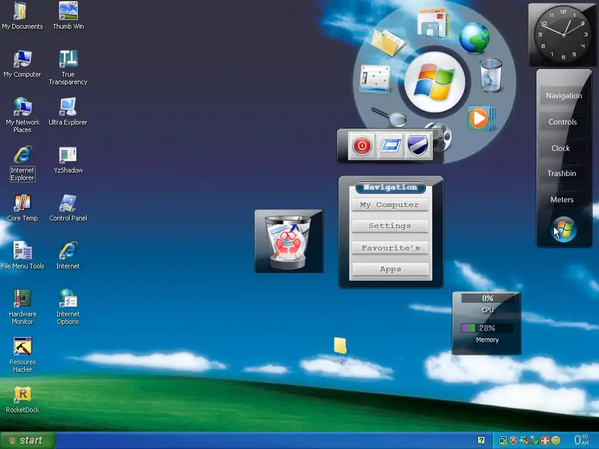Select My Computer desktop icon
The image size is (599, 449).
tap(22, 64)
